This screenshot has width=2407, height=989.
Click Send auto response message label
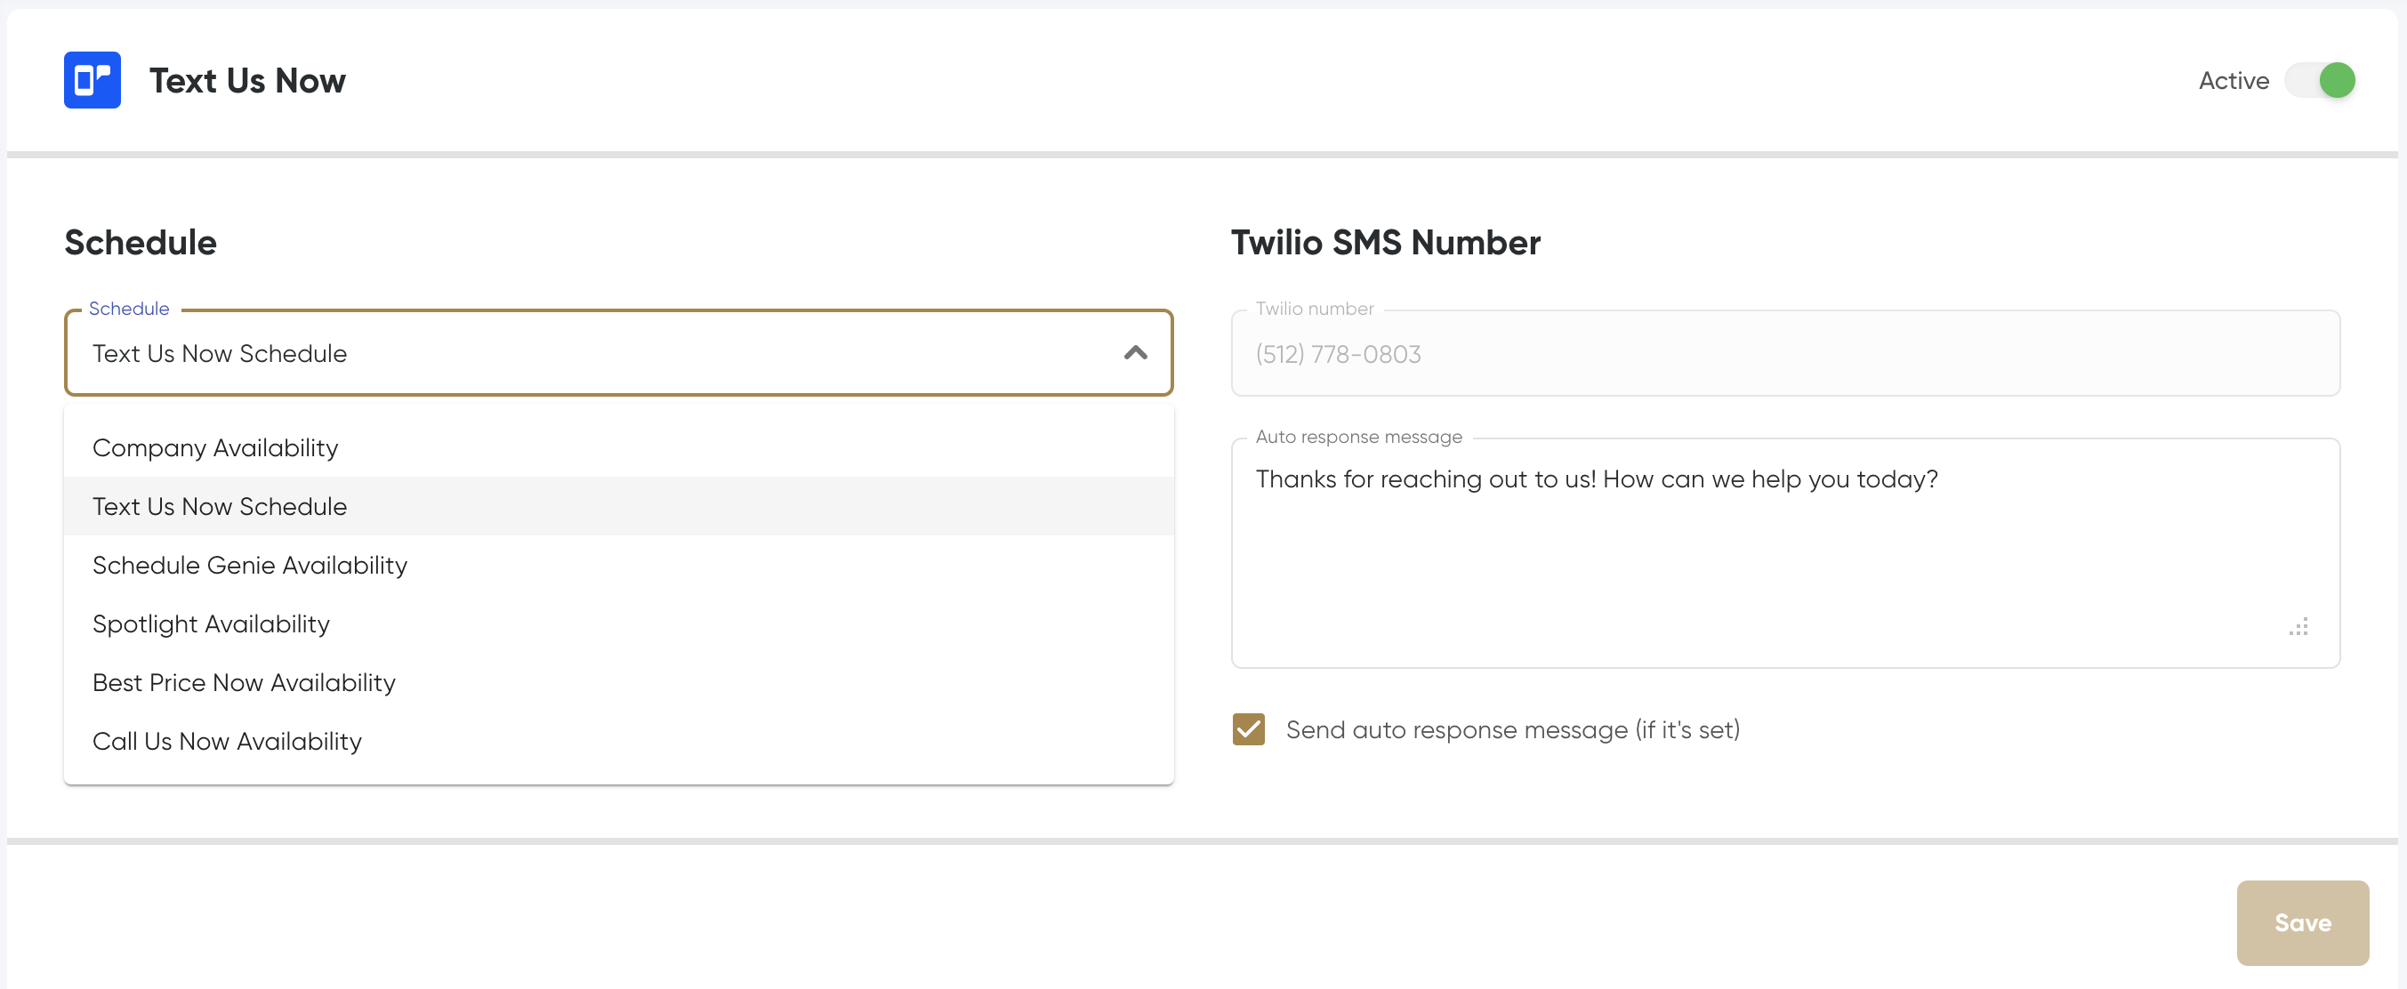point(1512,729)
